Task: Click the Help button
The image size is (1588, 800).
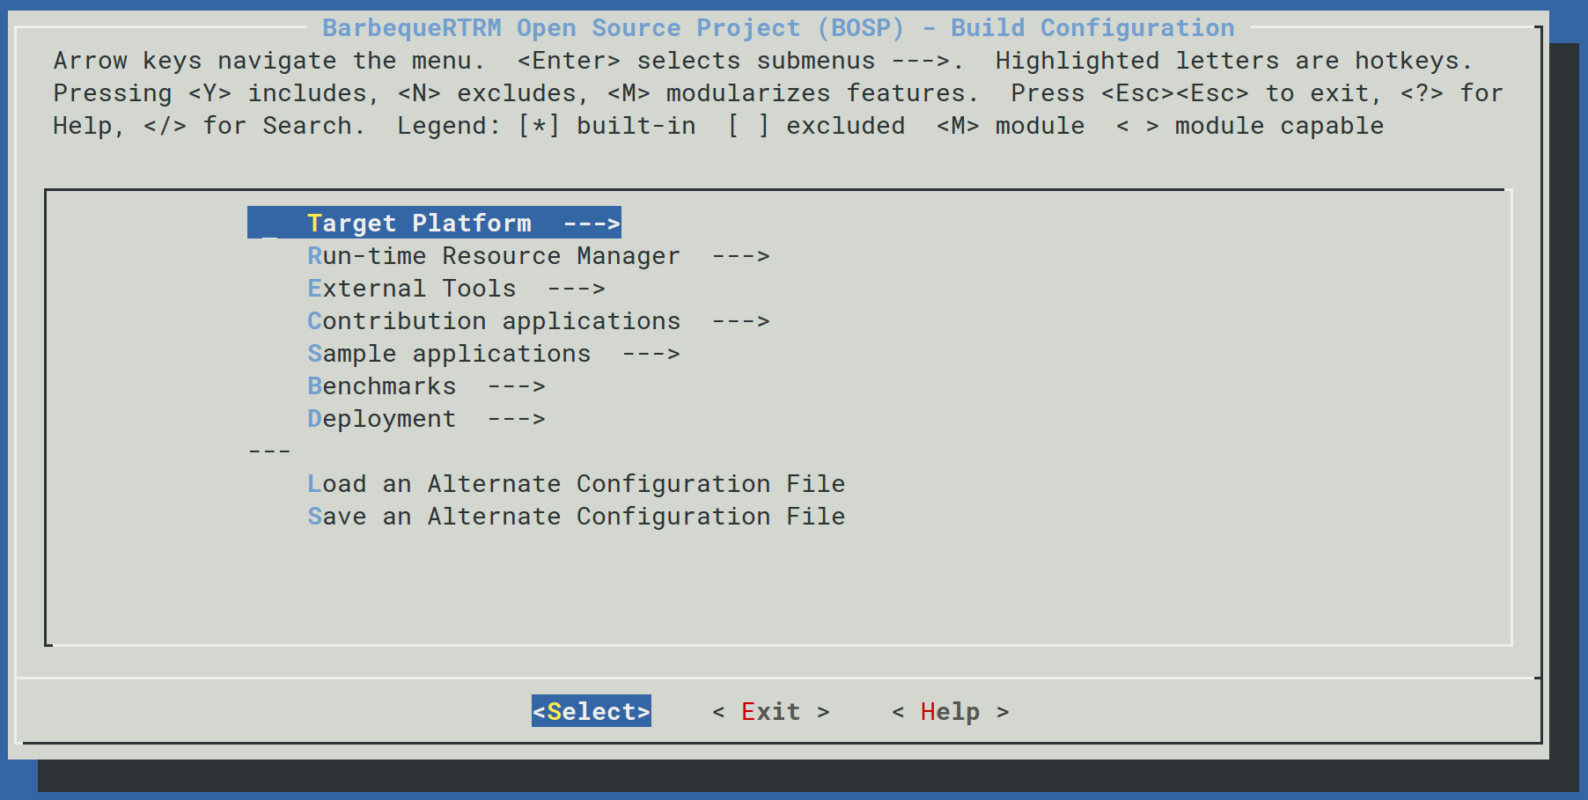Action: click(951, 711)
